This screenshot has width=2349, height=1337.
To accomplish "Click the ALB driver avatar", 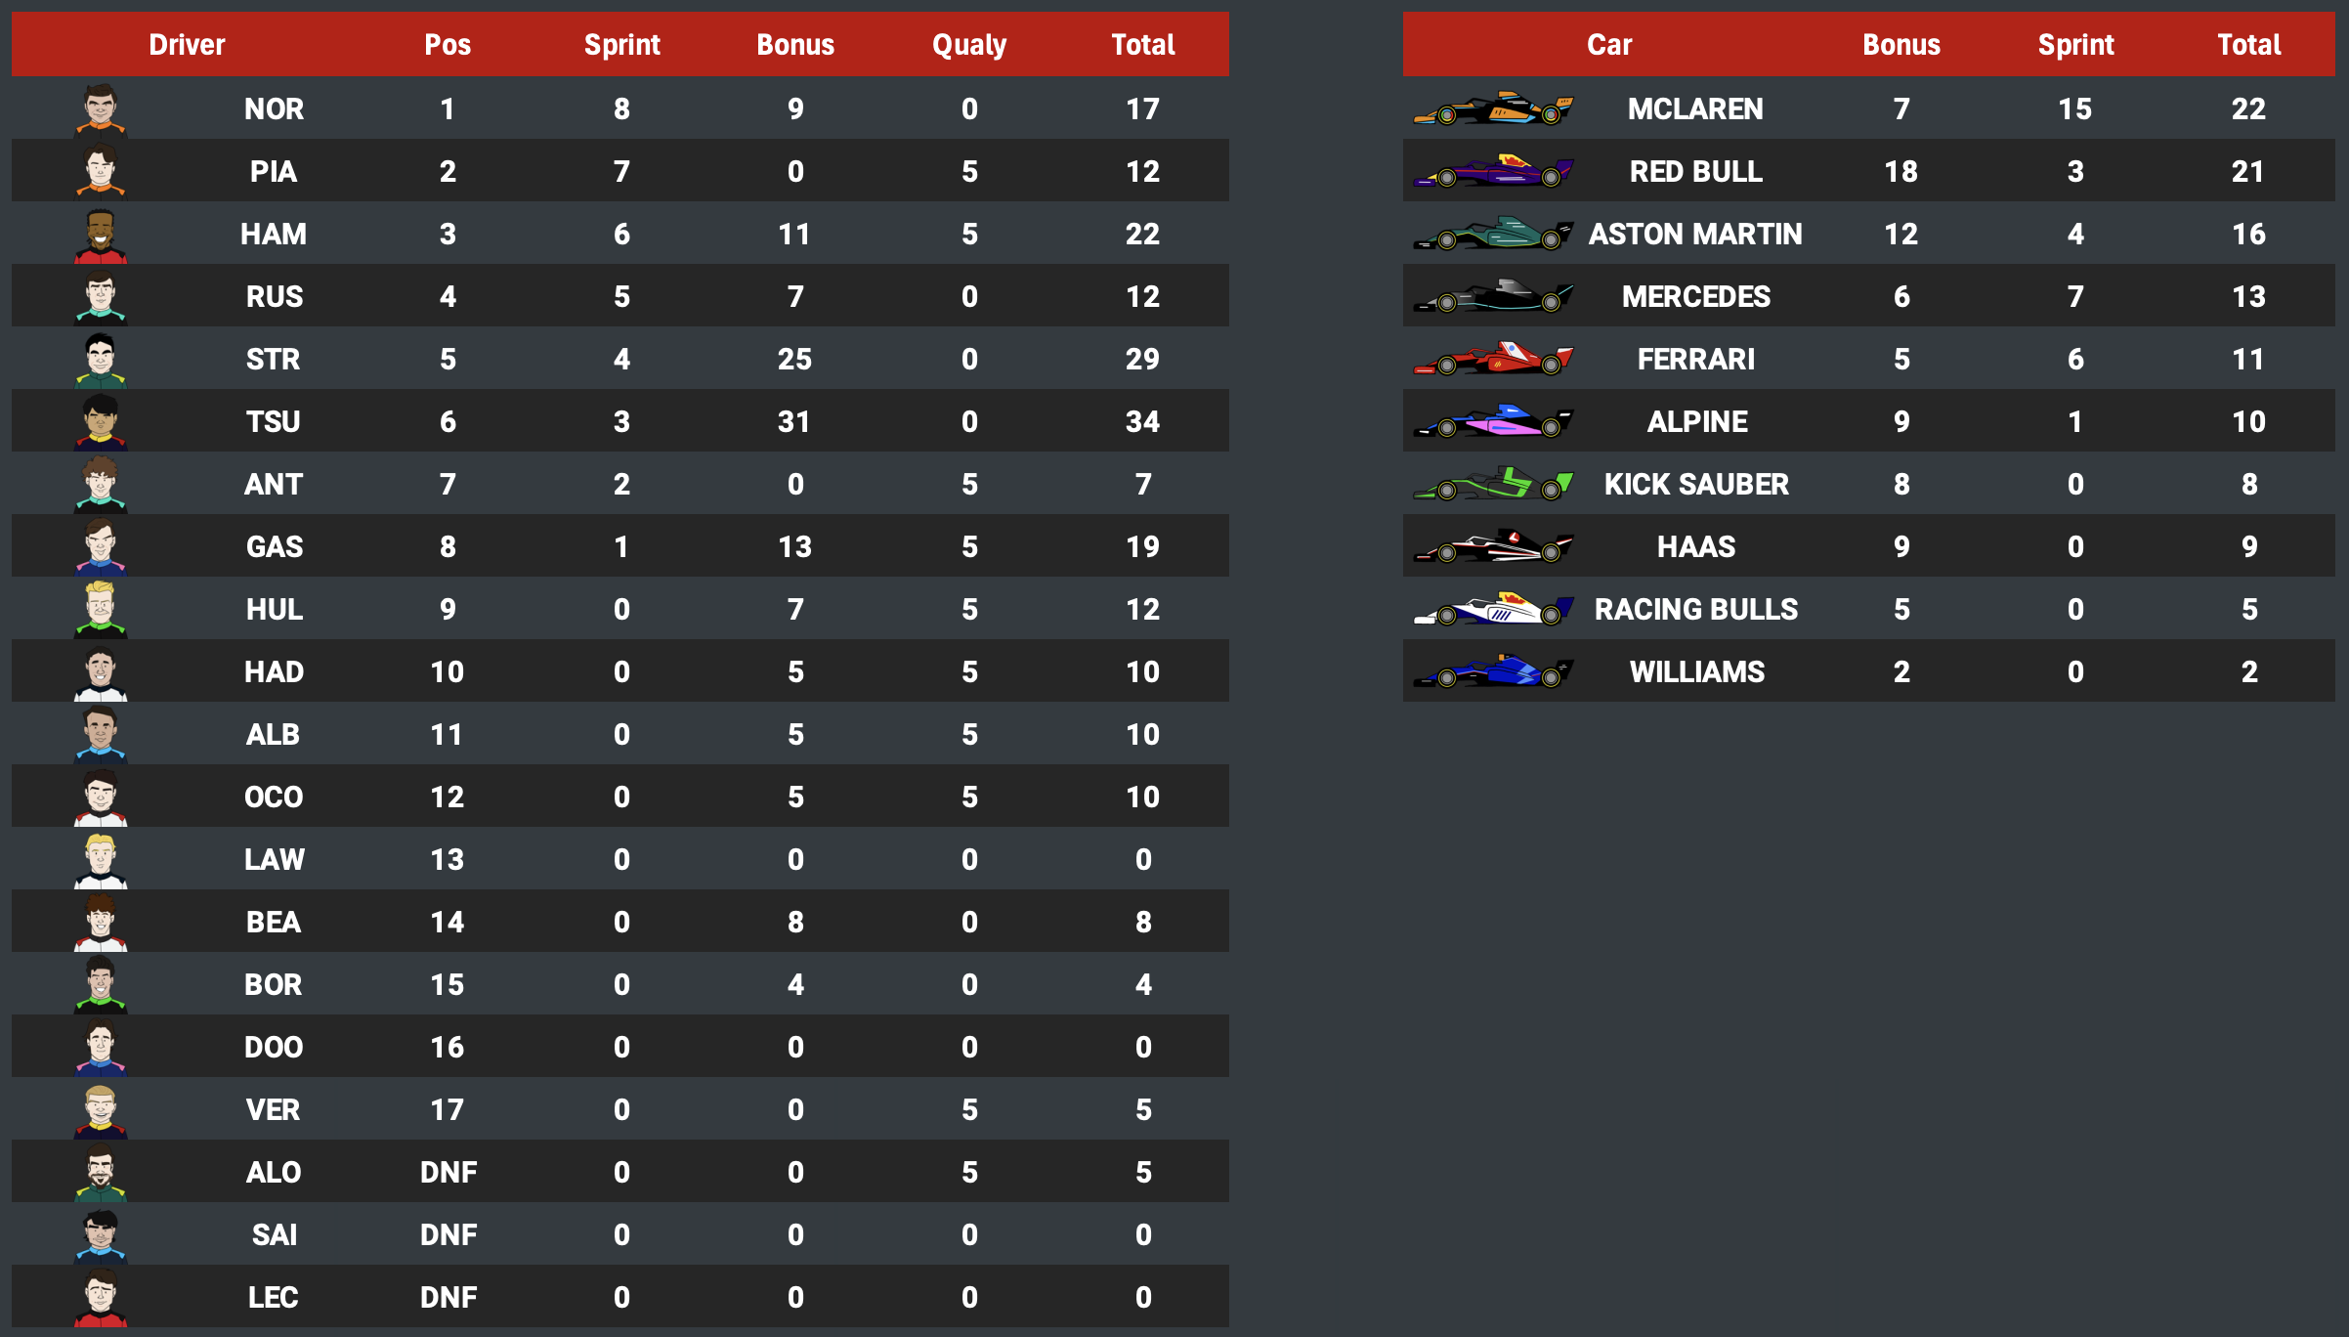I will (x=101, y=734).
